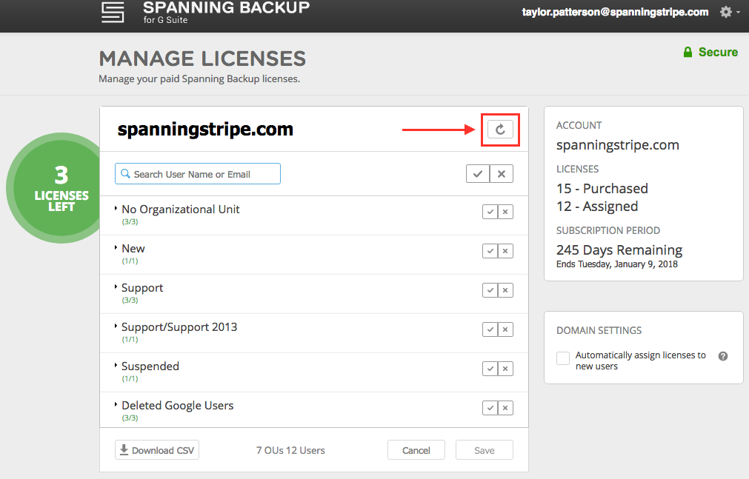Click the Search User Name or Email field
The height and width of the screenshot is (479, 749).
coord(197,174)
